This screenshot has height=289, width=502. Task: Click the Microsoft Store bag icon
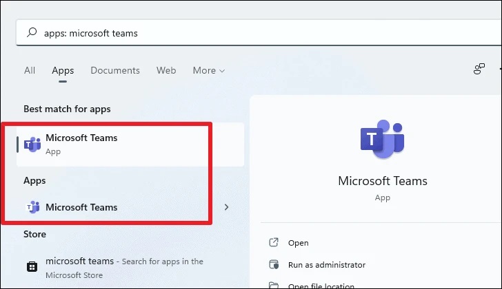click(32, 266)
